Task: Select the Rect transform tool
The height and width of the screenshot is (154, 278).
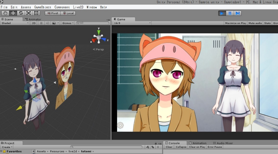Action: (x=36, y=13)
